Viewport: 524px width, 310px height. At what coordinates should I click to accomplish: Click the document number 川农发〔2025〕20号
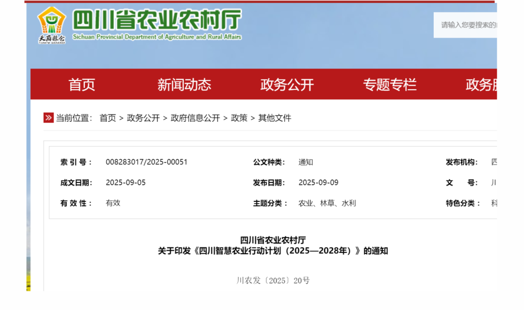click(x=273, y=280)
